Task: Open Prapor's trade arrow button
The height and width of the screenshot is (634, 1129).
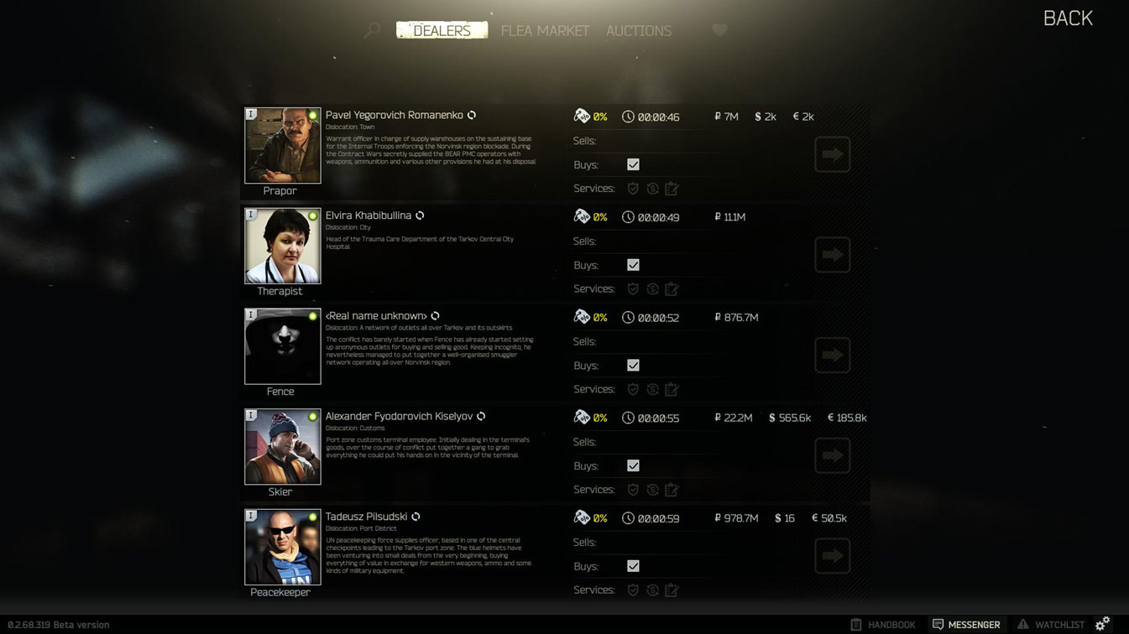Action: click(x=832, y=154)
